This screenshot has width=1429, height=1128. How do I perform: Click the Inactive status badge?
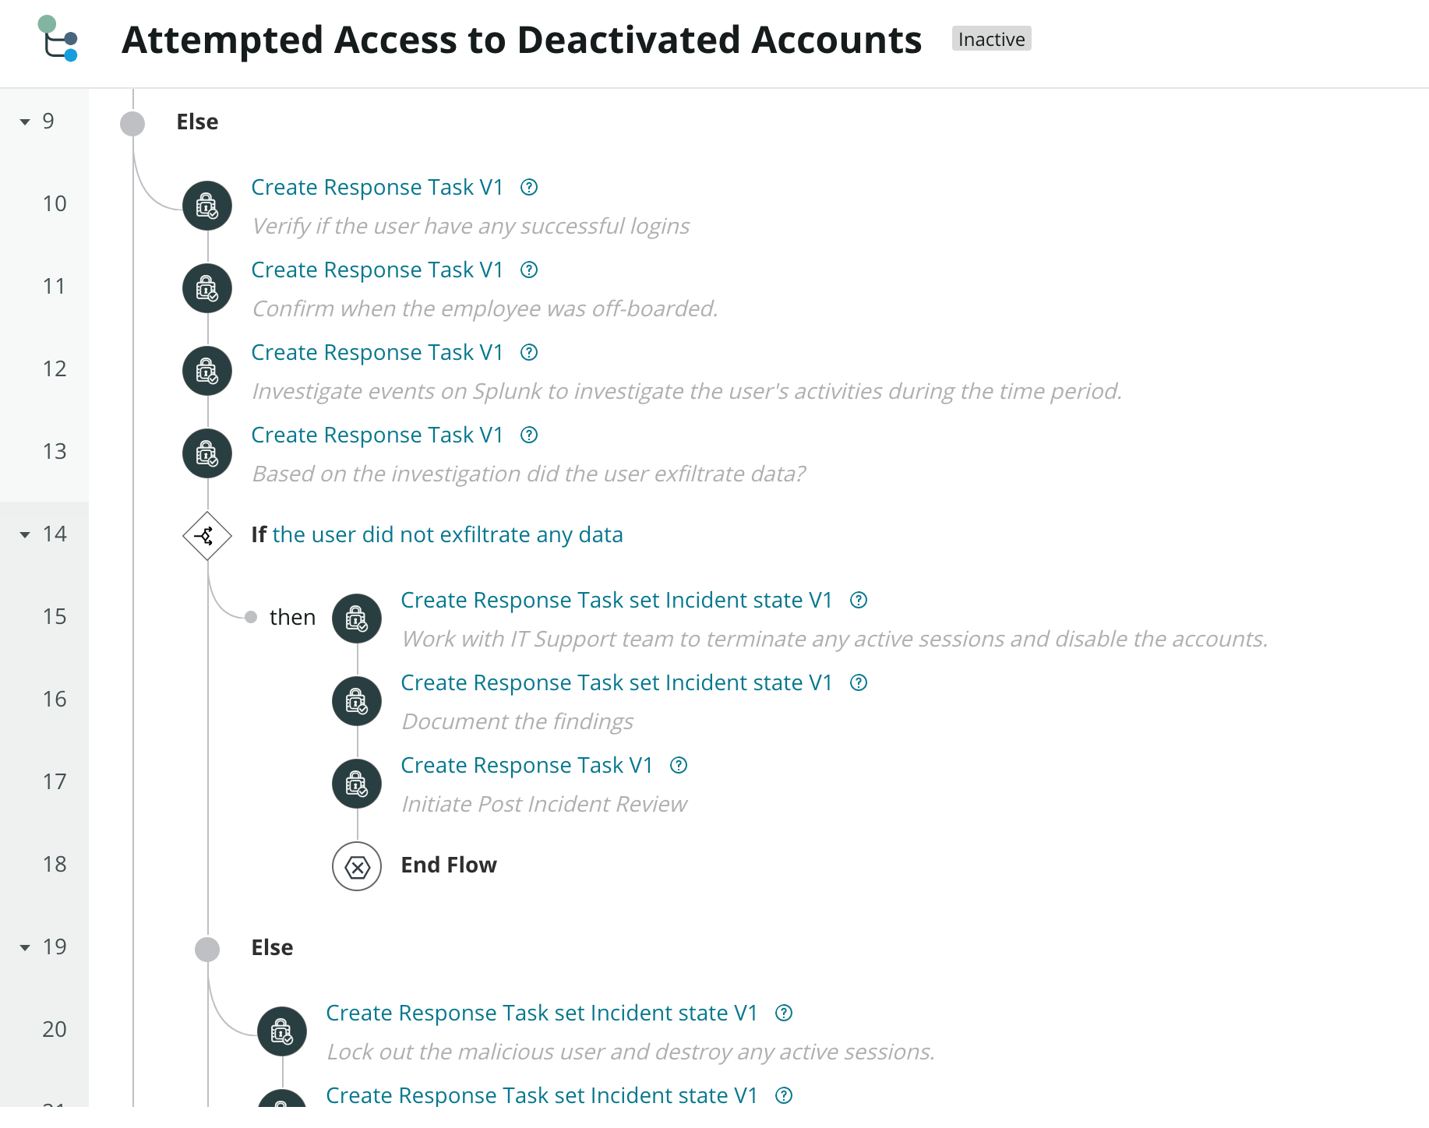[991, 39]
